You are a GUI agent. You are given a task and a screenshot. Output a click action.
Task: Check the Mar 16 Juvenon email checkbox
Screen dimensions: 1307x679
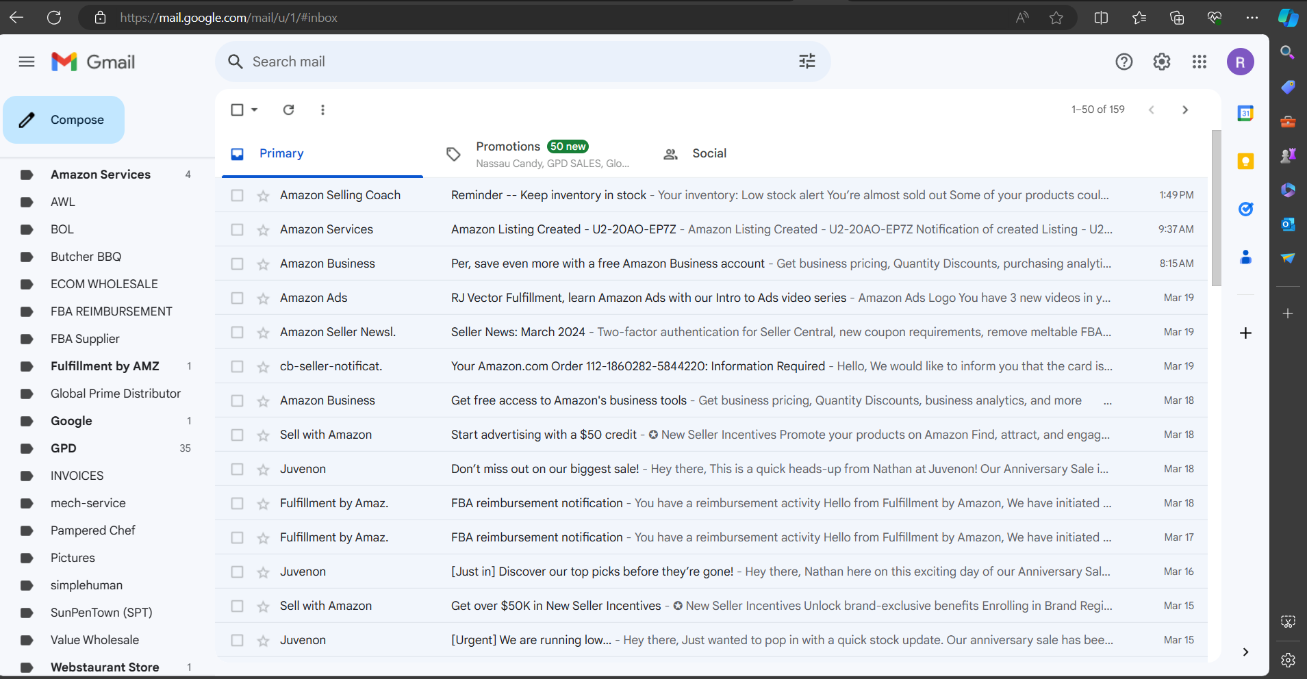[x=237, y=572]
